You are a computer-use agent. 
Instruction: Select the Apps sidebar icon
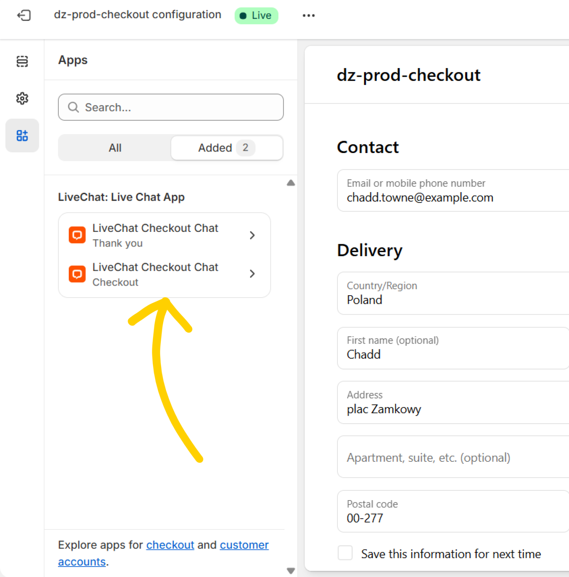[22, 136]
